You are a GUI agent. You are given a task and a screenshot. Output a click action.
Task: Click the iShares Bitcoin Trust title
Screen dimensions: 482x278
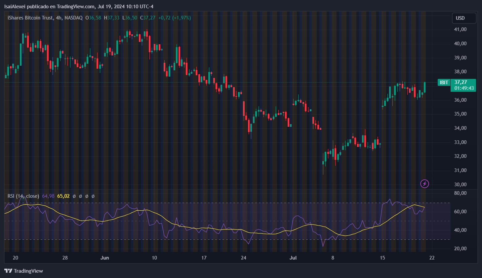30,18
